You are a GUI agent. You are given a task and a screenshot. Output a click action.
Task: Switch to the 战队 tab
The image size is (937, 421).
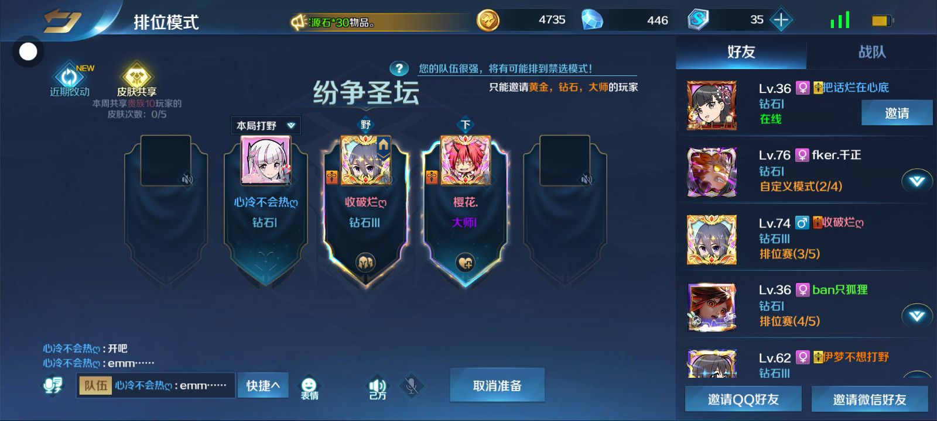872,52
